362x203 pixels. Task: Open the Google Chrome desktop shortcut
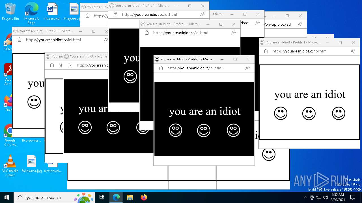[10, 135]
